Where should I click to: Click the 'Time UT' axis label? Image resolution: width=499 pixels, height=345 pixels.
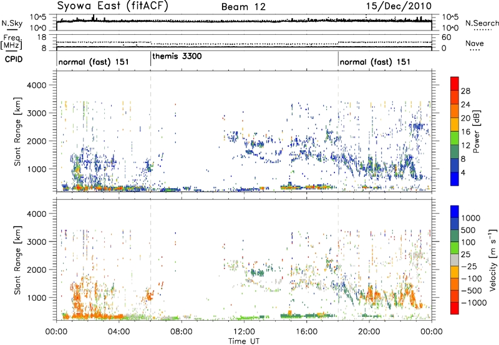pos(244,341)
